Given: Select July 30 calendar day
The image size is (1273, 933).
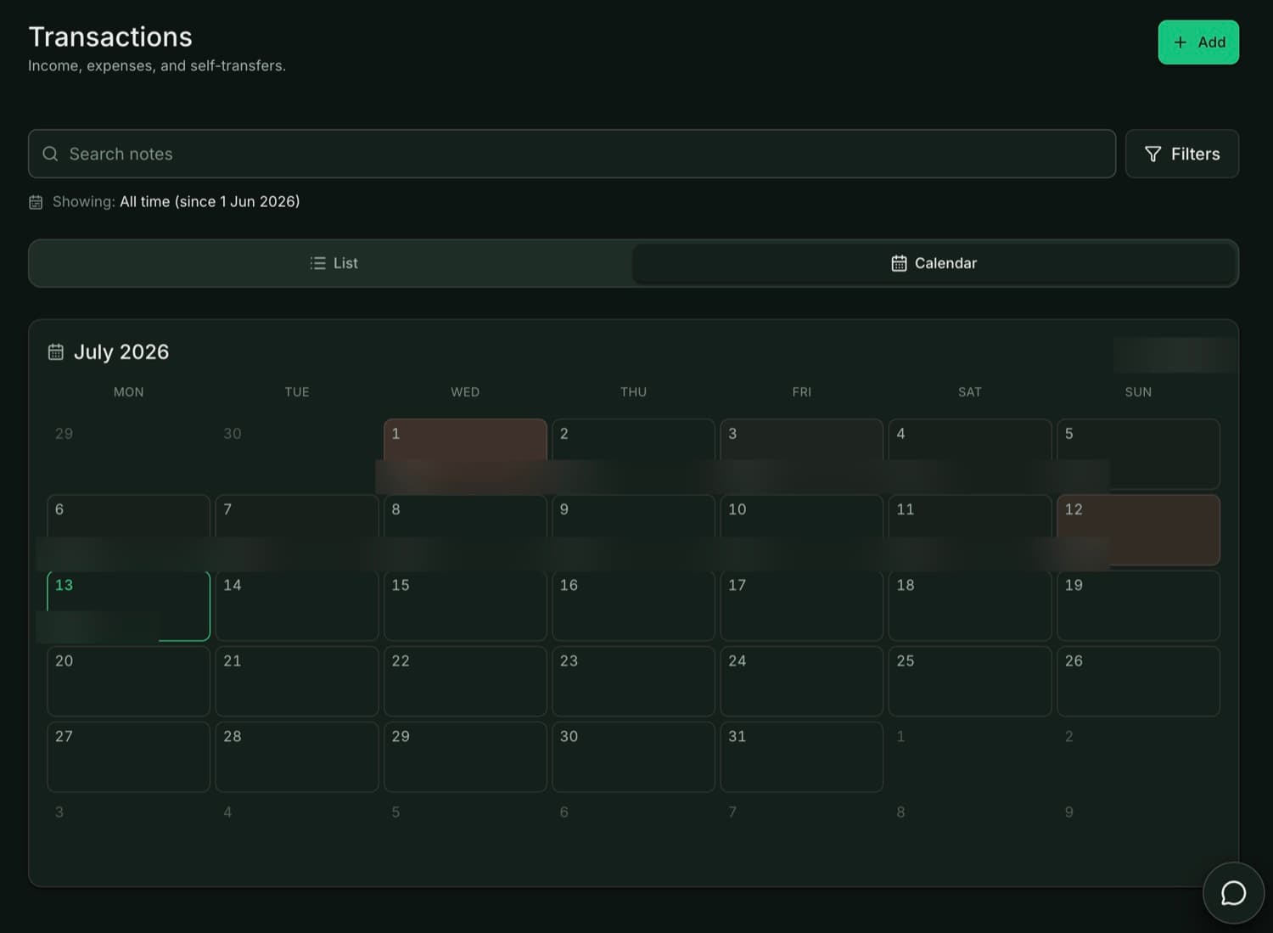Looking at the screenshot, I should click(x=633, y=756).
